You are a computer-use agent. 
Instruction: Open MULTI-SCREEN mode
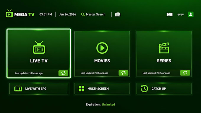[102, 89]
